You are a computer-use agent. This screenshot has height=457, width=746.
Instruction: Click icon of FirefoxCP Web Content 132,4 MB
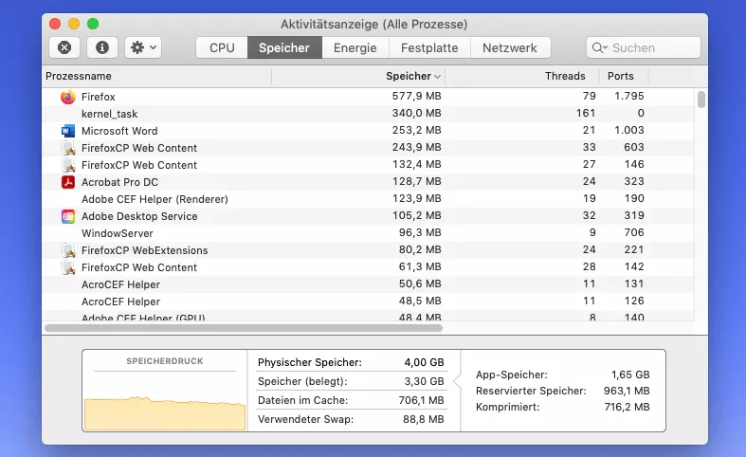tap(68, 165)
